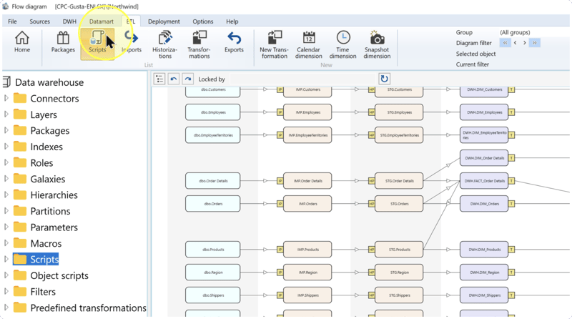
Task: Go to previous diagram filter
Action: pos(515,43)
